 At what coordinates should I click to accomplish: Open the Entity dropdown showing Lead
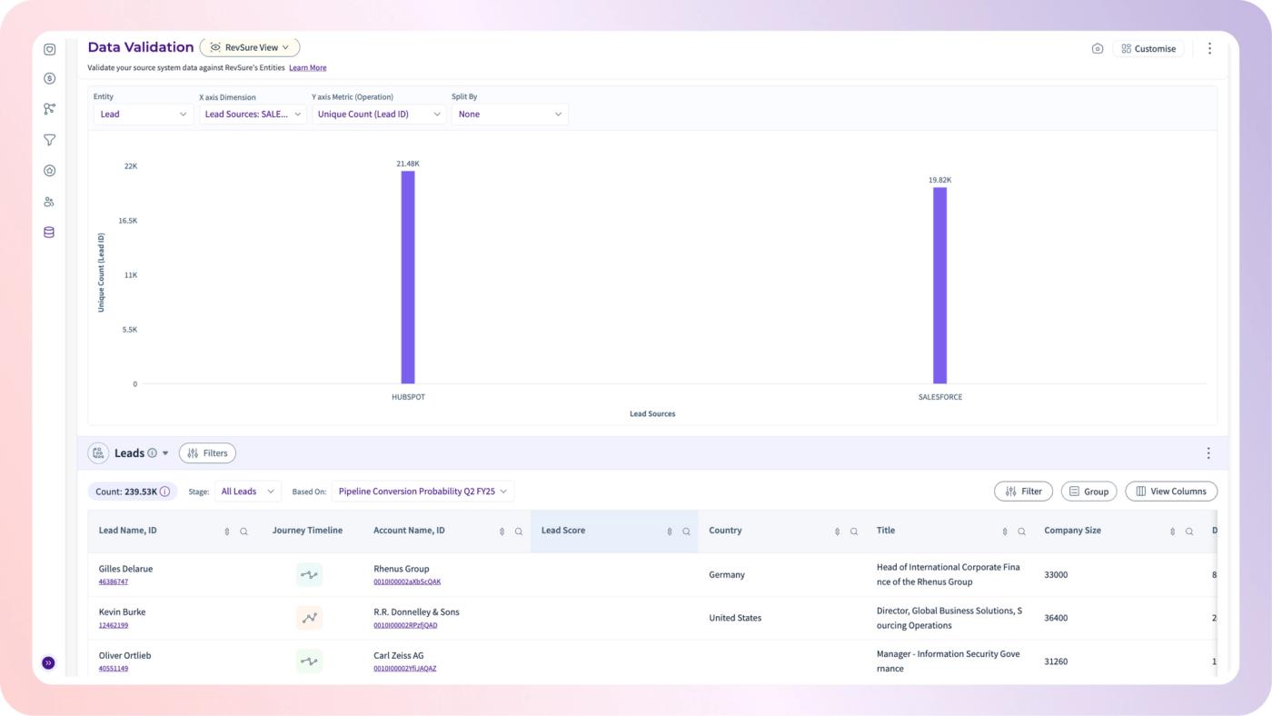click(144, 114)
